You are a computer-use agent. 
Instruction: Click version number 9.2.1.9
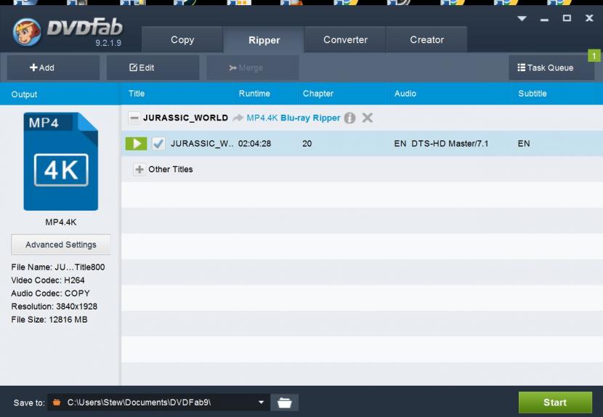coord(108,43)
